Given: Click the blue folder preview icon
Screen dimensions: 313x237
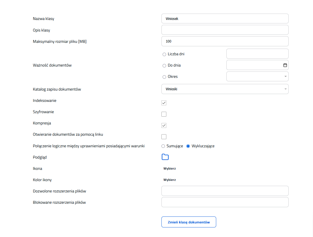Looking at the screenshot, I should pyautogui.click(x=165, y=157).
